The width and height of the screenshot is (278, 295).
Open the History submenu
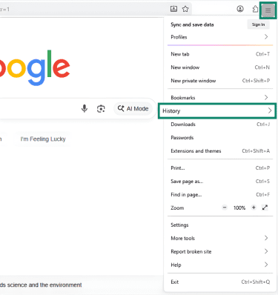coord(217,111)
